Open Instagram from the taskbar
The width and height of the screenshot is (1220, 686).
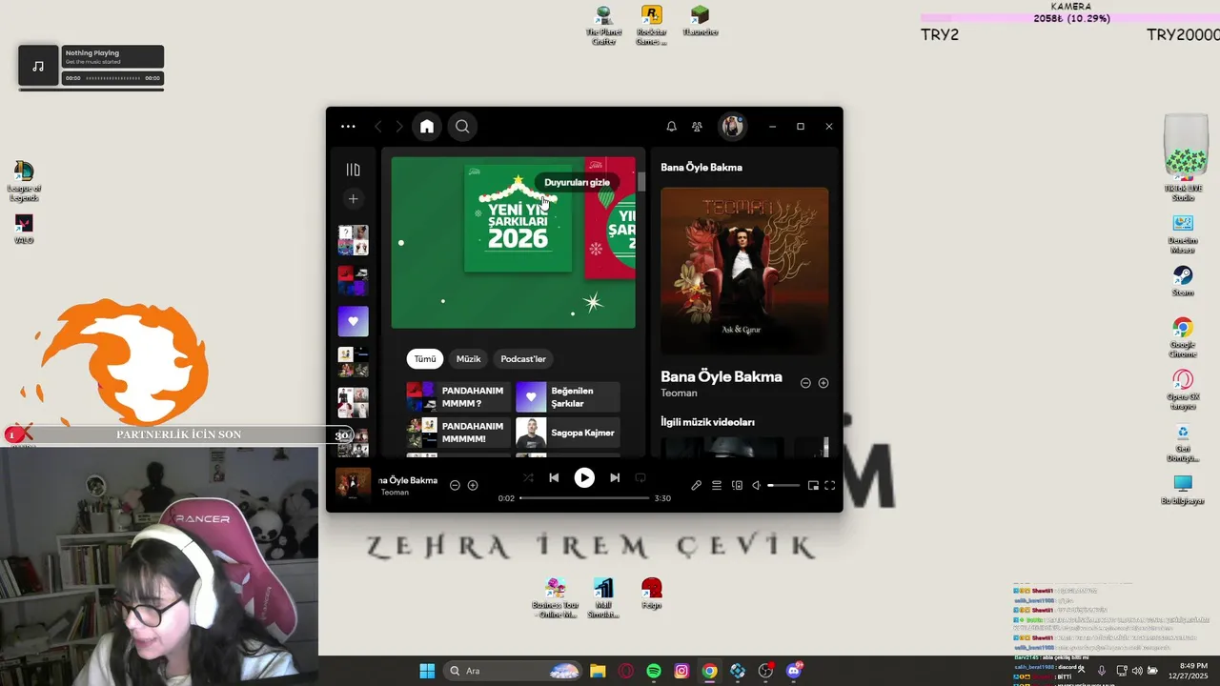[681, 671]
